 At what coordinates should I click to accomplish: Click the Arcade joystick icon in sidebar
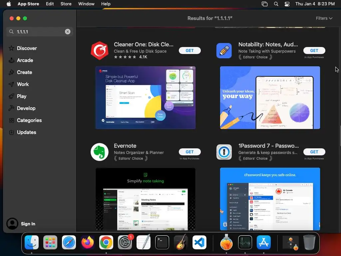[x=11, y=60]
